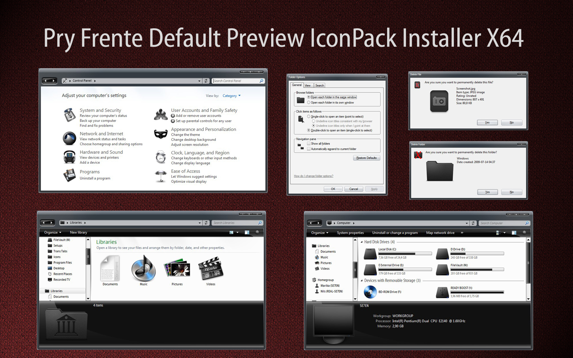This screenshot has height=358, width=573.
Task: Open D Drive (D:) icon
Action: [x=442, y=254]
